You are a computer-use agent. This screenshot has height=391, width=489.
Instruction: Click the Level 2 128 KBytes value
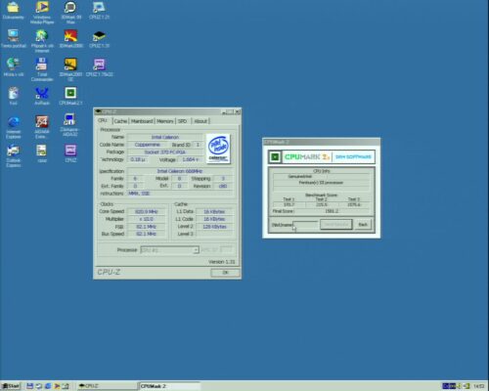(x=214, y=227)
